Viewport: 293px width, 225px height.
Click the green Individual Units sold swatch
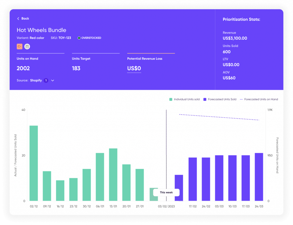point(171,99)
